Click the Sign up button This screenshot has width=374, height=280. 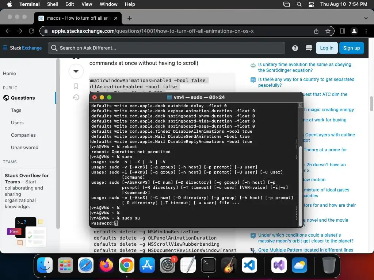[351, 48]
